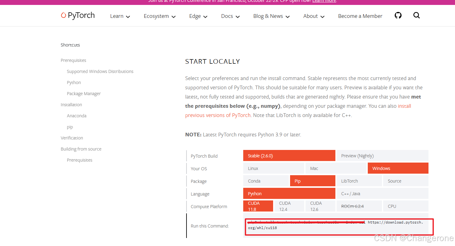Jump to Building from source
455x246 pixels.
81,149
